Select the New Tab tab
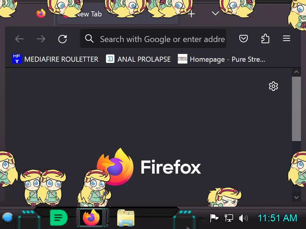Screen dimensions: 306x229 [x=117, y=14]
